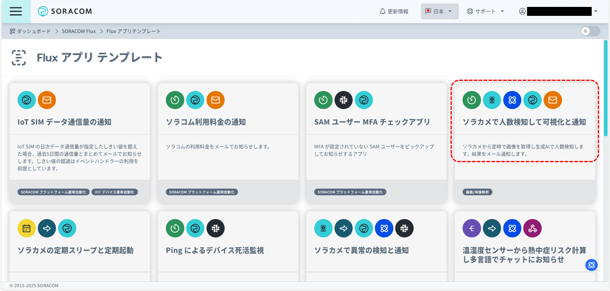The width and height of the screenshot is (610, 291).
Task: Click mail icon on ソラカメで人数検知 card
Action: point(553,100)
